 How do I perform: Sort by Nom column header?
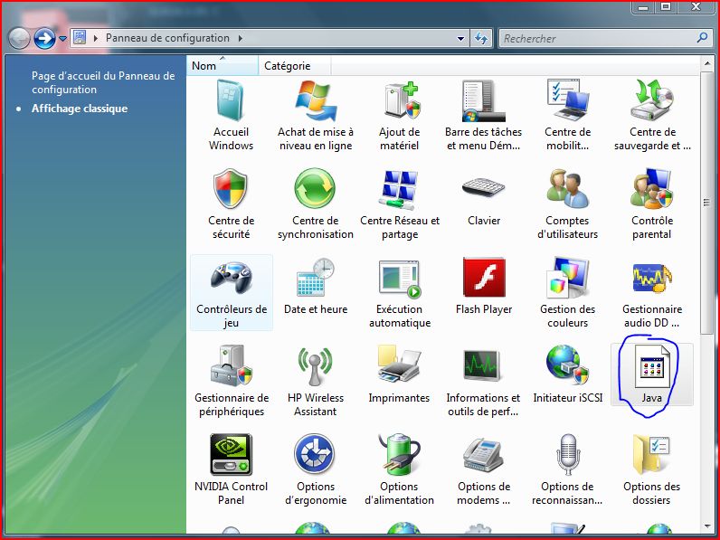tap(223, 66)
